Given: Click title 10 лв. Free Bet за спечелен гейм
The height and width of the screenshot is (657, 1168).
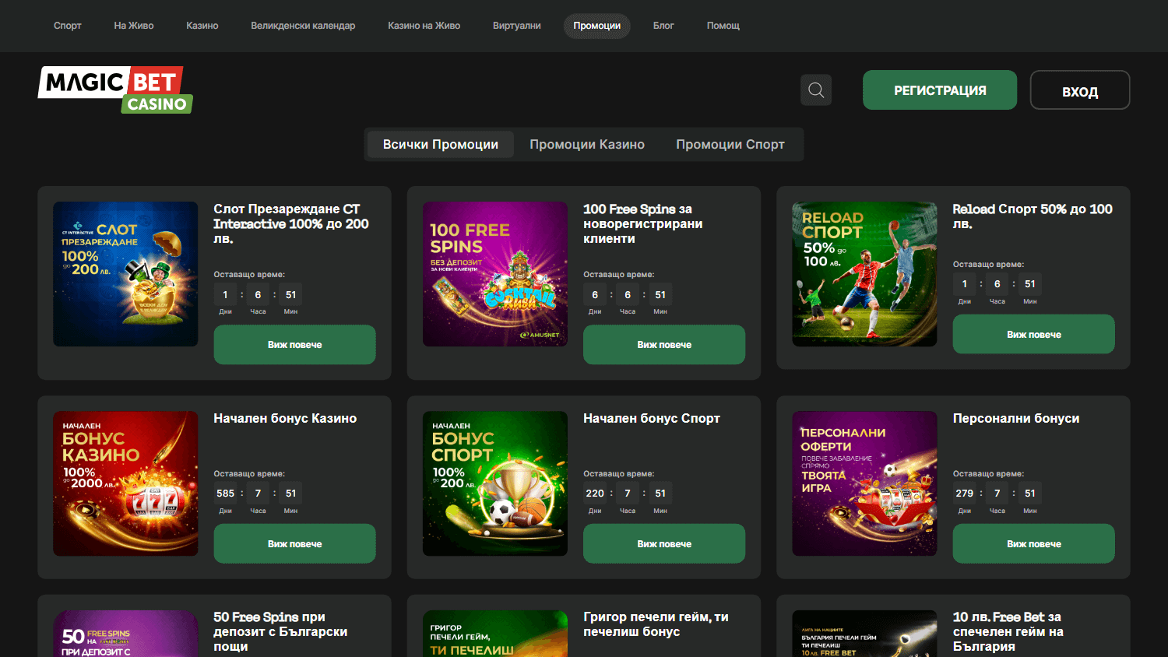Looking at the screenshot, I should (1008, 631).
